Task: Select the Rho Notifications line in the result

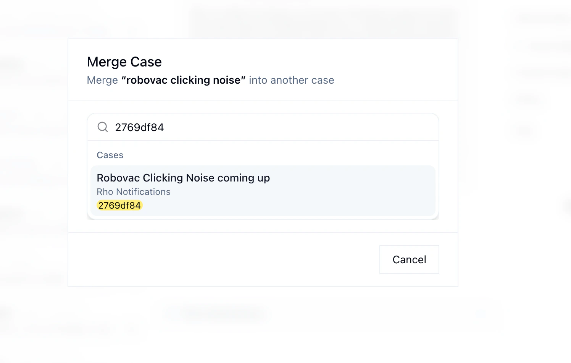Action: 133,192
